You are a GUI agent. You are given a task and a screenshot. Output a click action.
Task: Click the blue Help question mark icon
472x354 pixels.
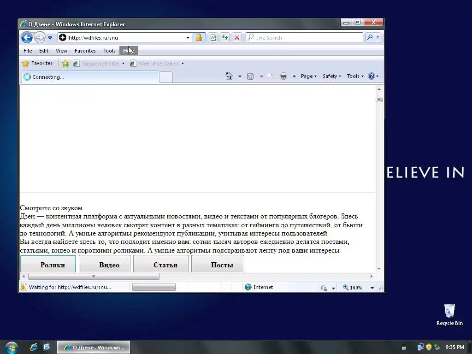click(x=372, y=76)
